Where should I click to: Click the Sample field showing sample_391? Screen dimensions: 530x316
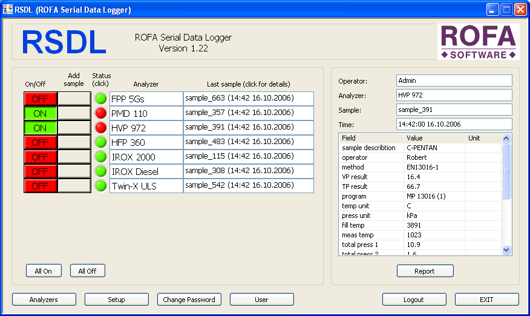pyautogui.click(x=454, y=110)
